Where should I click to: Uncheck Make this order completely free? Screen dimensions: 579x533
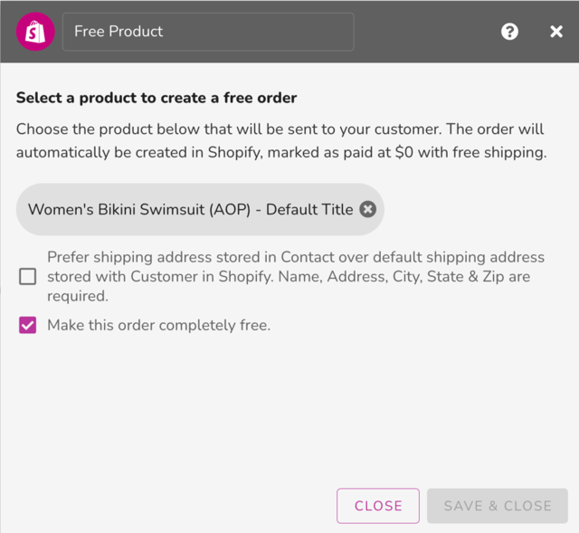coord(28,325)
